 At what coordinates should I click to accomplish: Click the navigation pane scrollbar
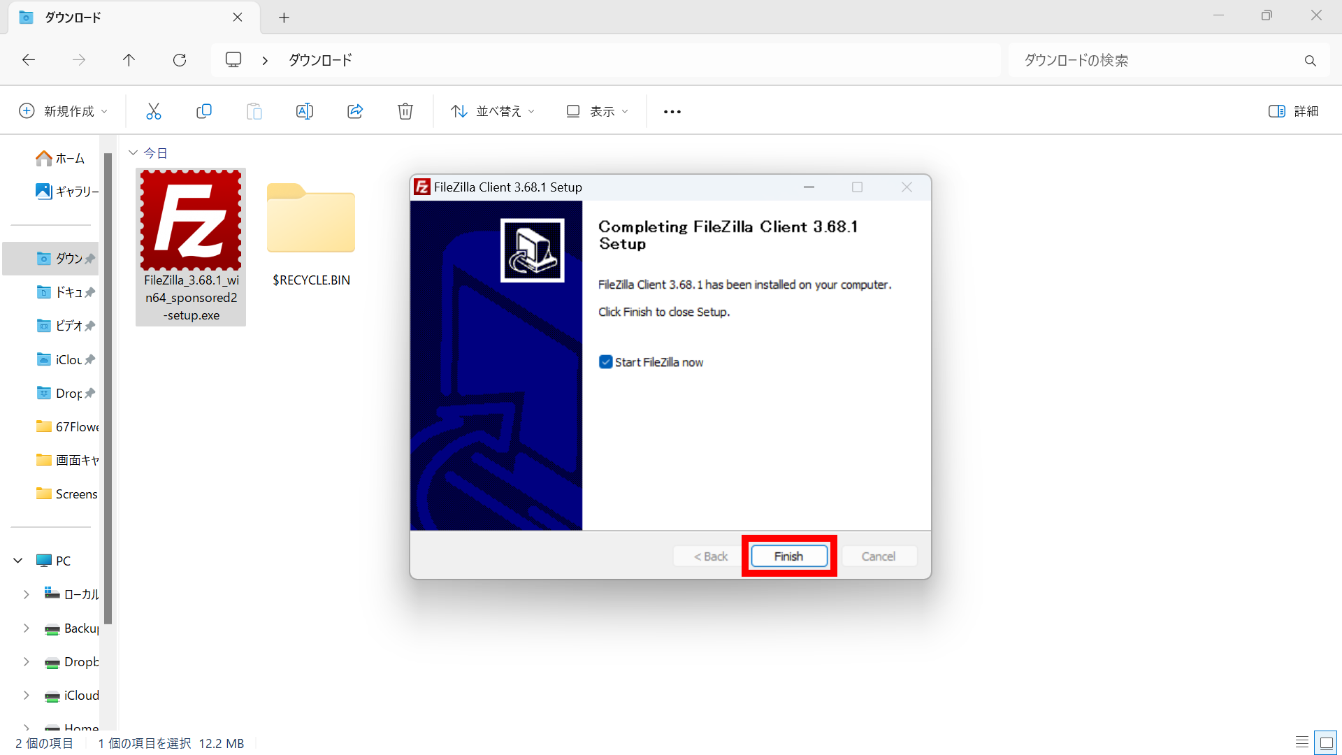[x=108, y=388]
